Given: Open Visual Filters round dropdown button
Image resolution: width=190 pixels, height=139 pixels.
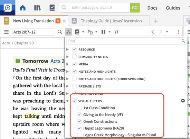Looking at the screenshot, I should tap(183, 101).
